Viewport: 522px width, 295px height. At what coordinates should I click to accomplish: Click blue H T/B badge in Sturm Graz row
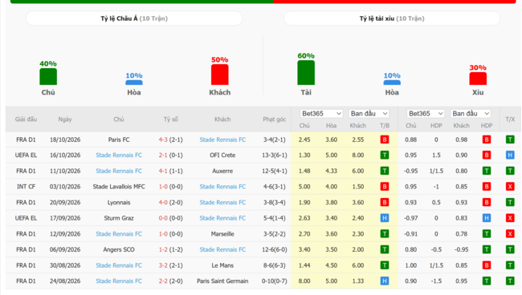(x=385, y=218)
